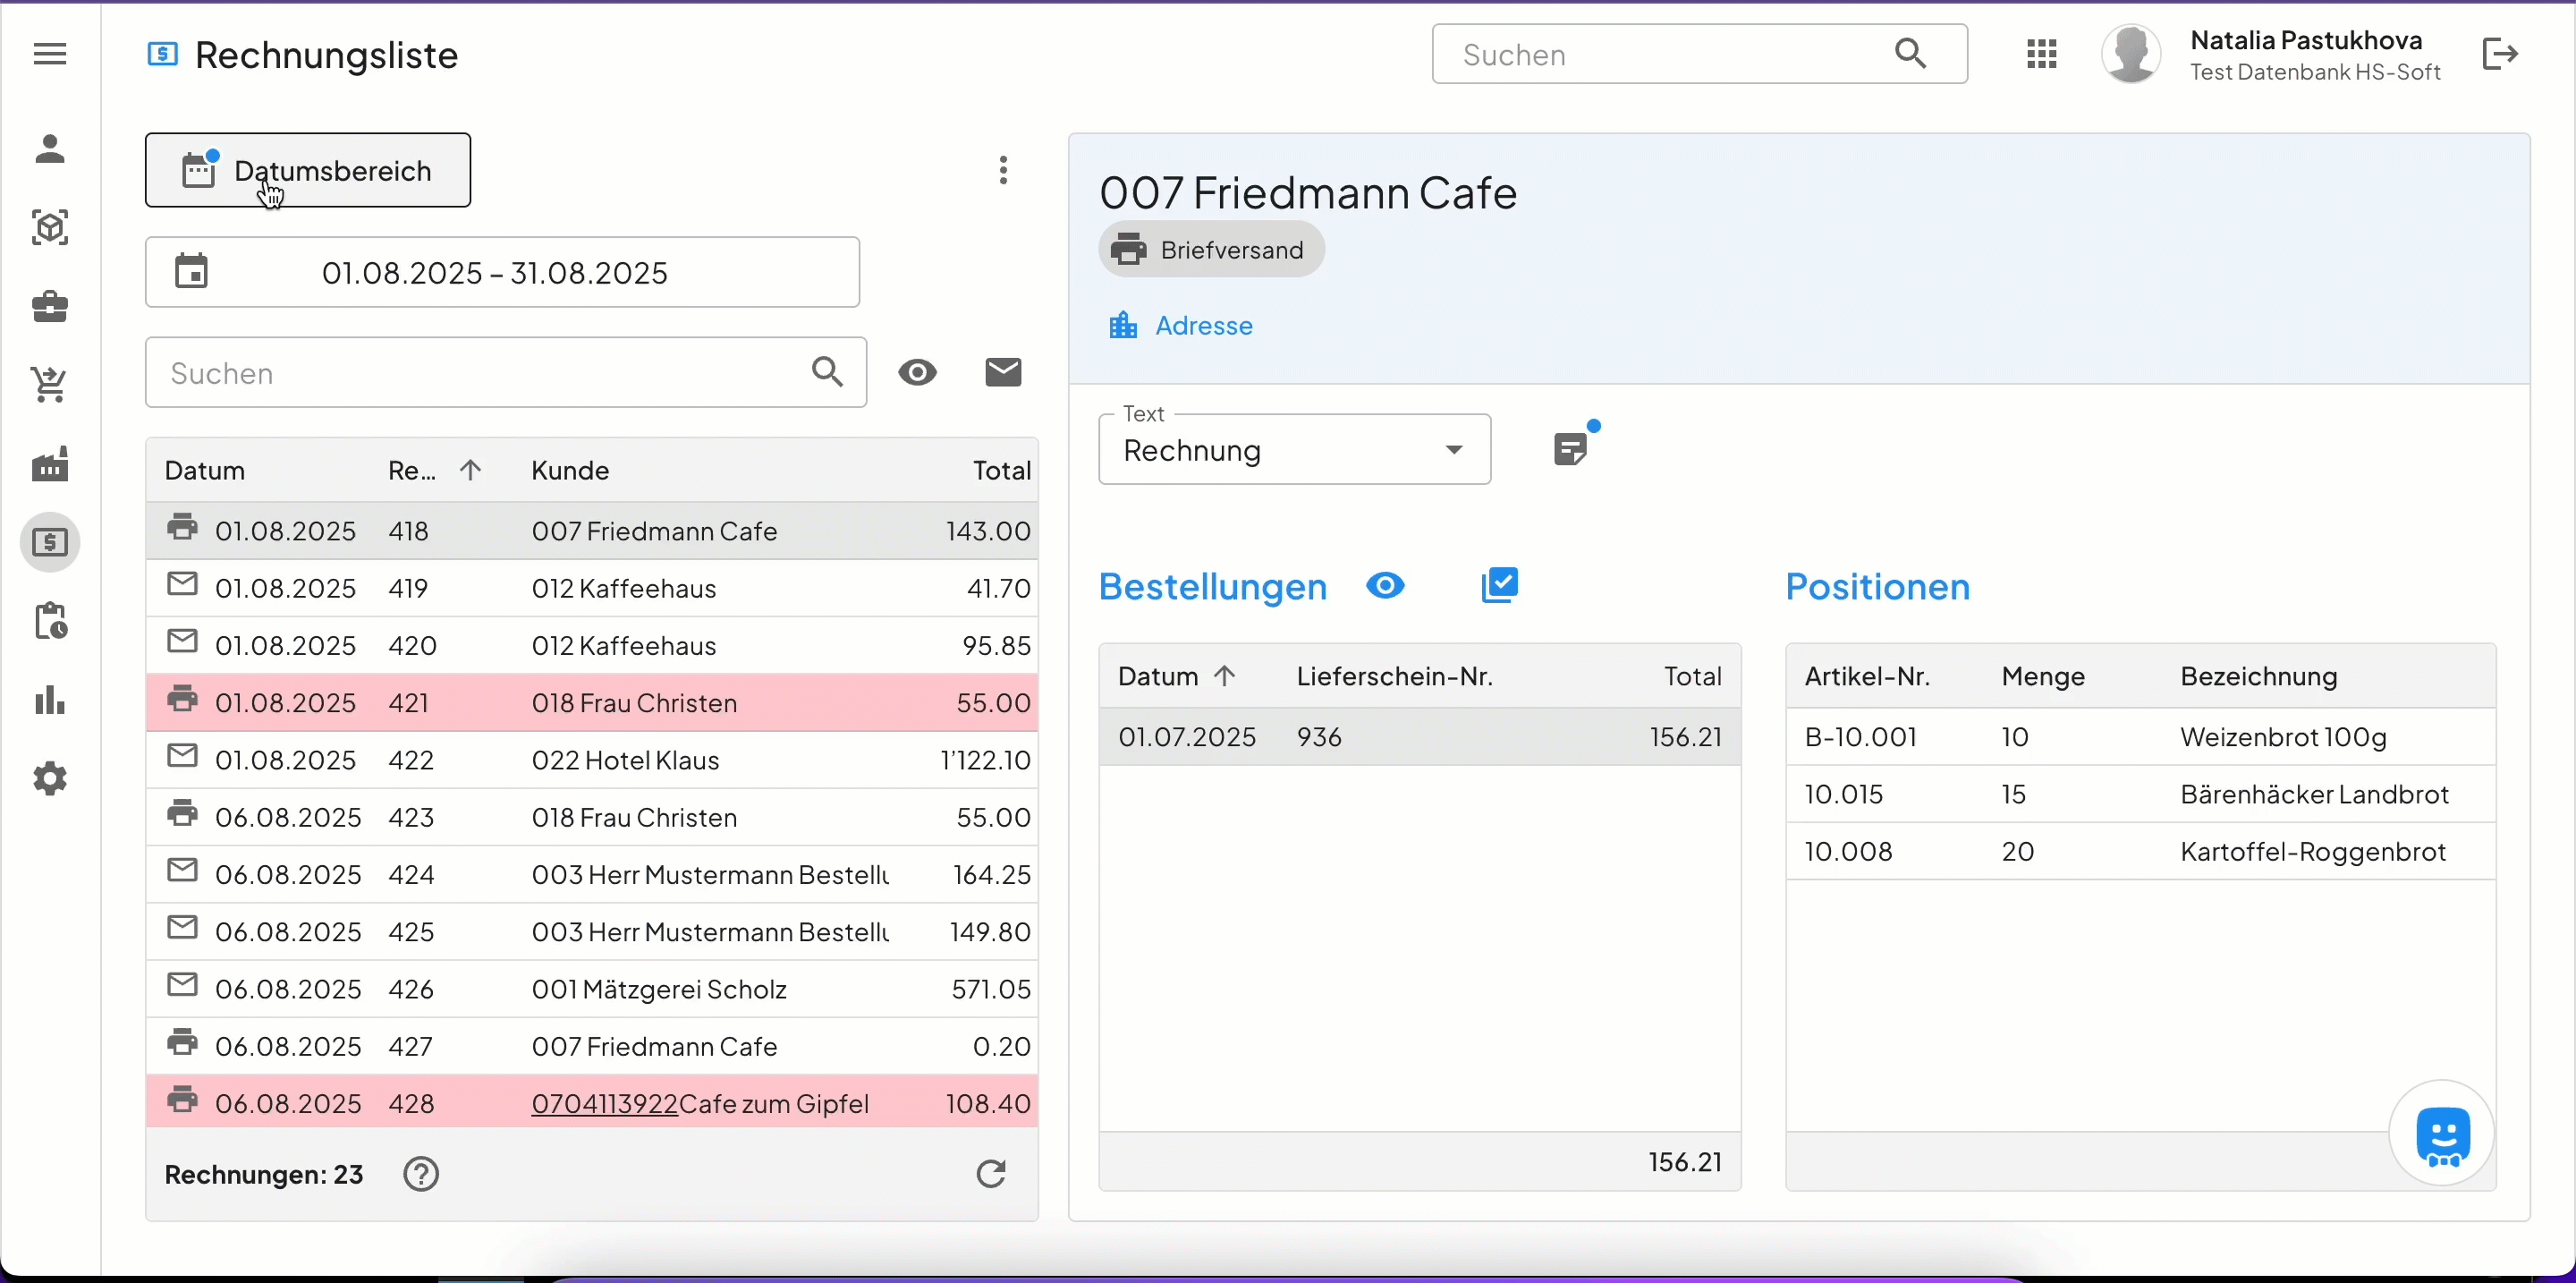Click the 0704113922 underlined link
Viewport: 2576px width, 1283px height.
tap(605, 1104)
